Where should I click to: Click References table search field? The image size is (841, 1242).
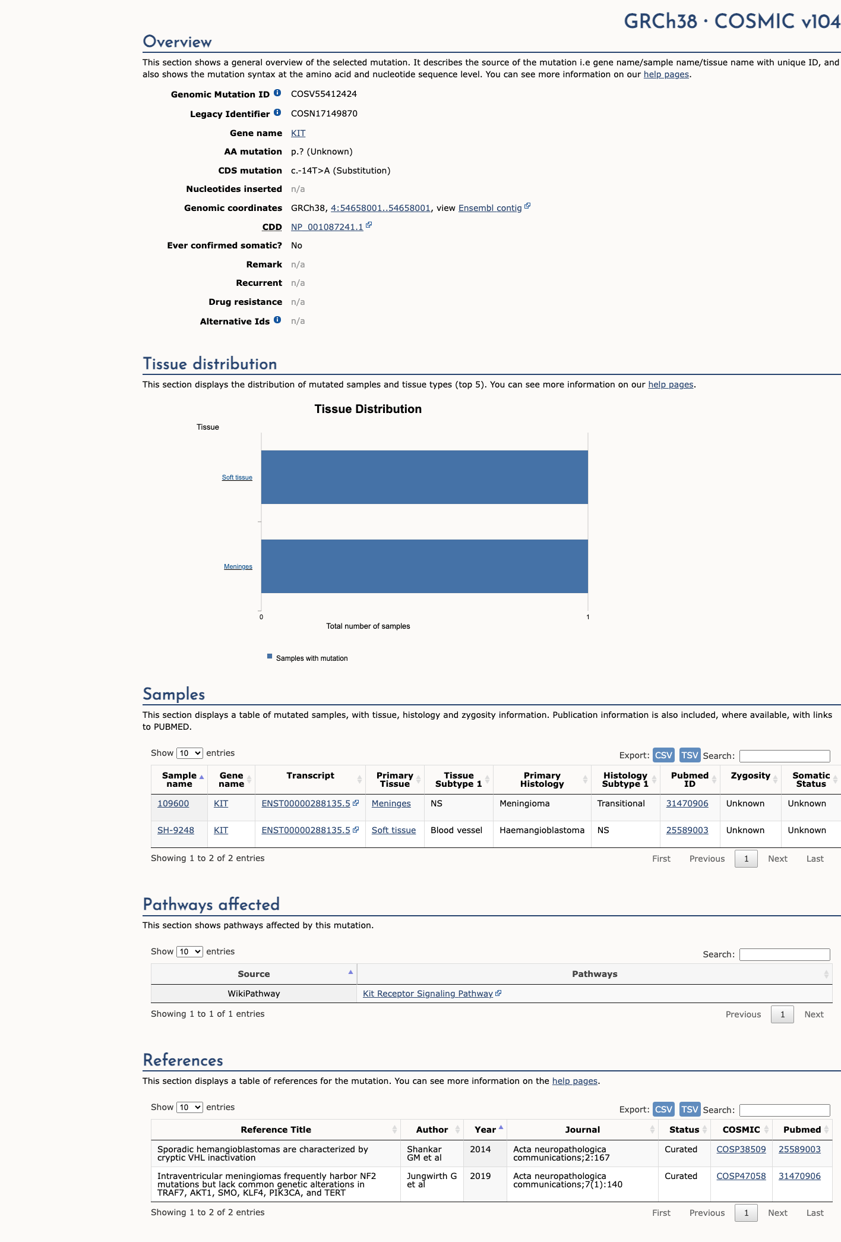(785, 1110)
